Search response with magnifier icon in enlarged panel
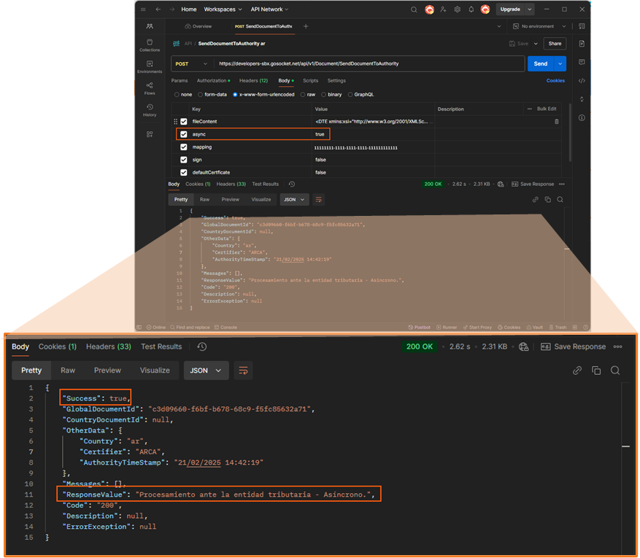The image size is (640, 558). 615,371
